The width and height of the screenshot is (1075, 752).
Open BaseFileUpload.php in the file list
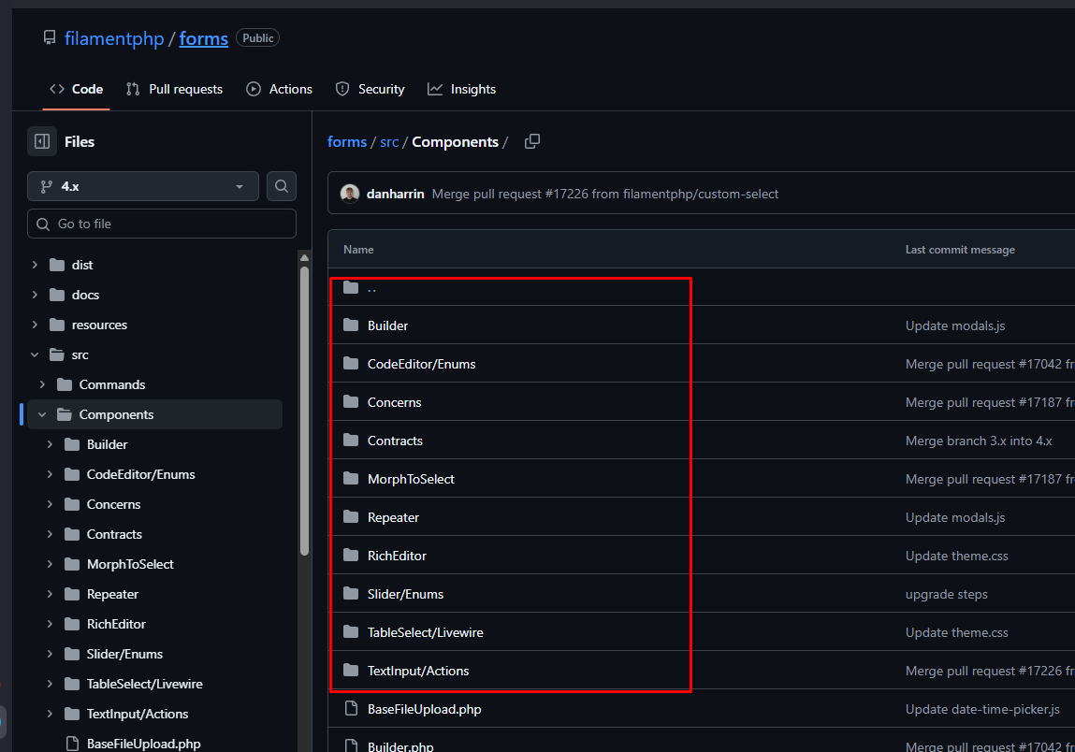coord(425,709)
